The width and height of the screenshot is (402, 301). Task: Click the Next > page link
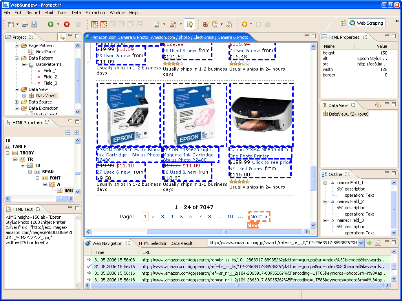pos(259,216)
